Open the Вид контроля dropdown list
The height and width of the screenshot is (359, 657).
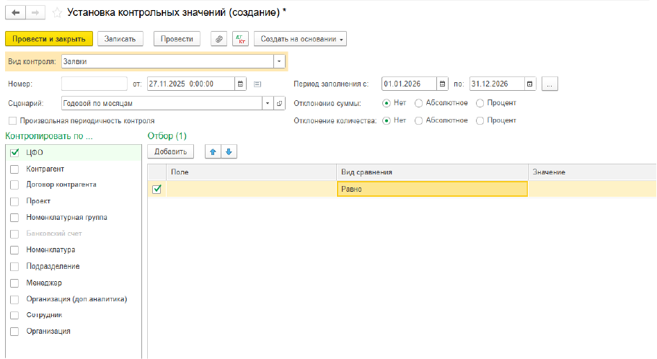(x=279, y=61)
